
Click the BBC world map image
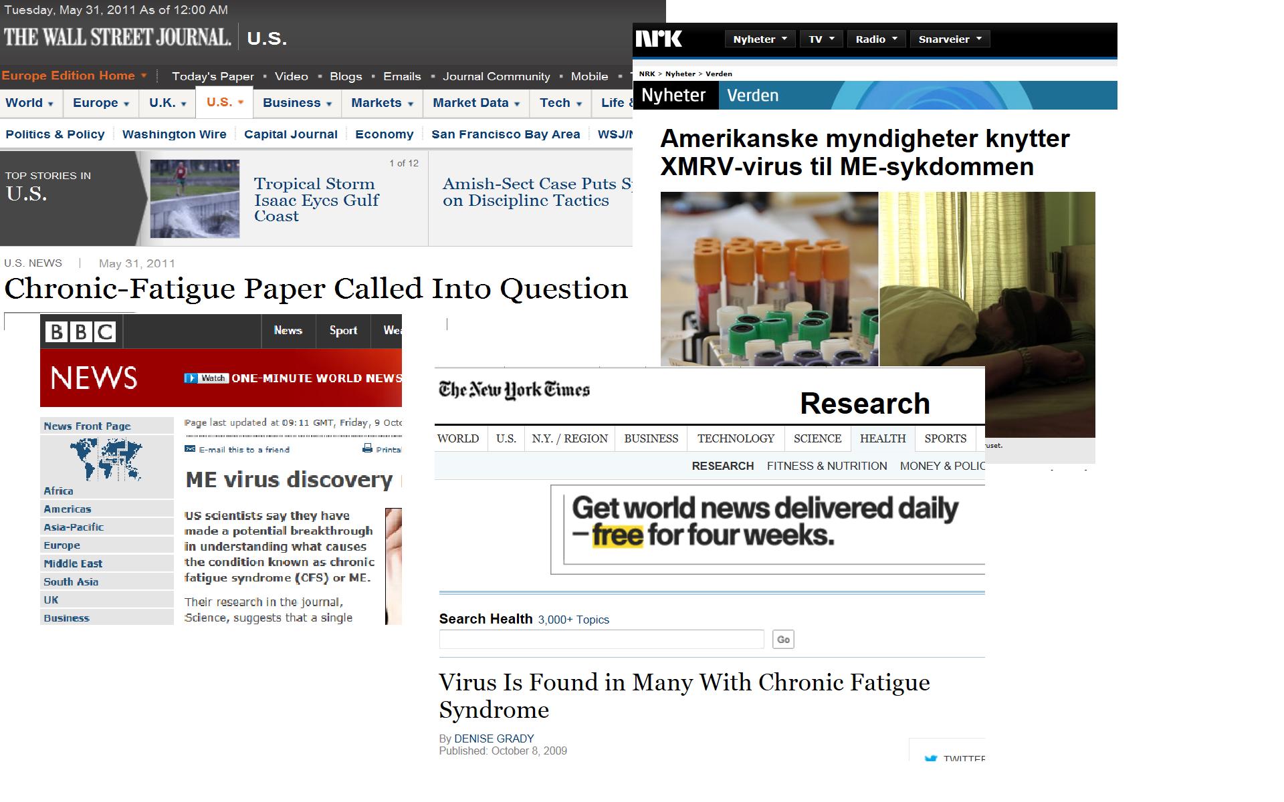pyautogui.click(x=106, y=458)
